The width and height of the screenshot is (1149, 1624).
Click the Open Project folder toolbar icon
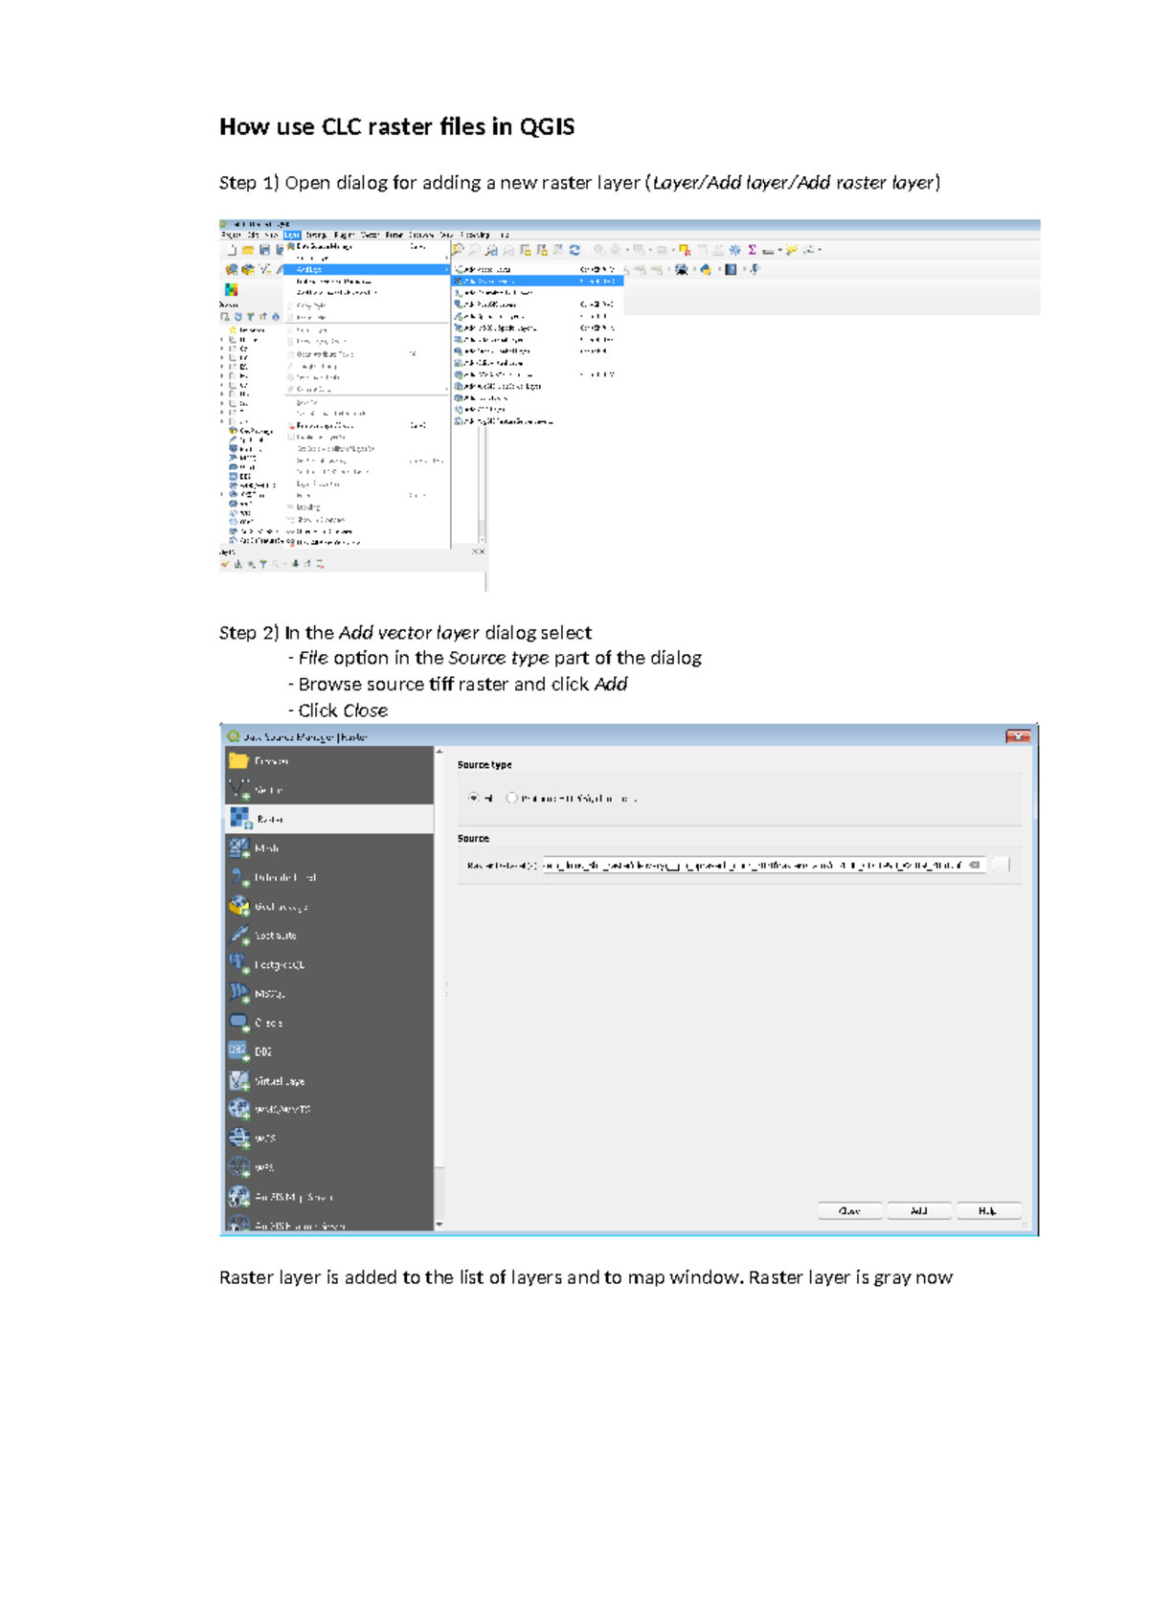tap(248, 250)
